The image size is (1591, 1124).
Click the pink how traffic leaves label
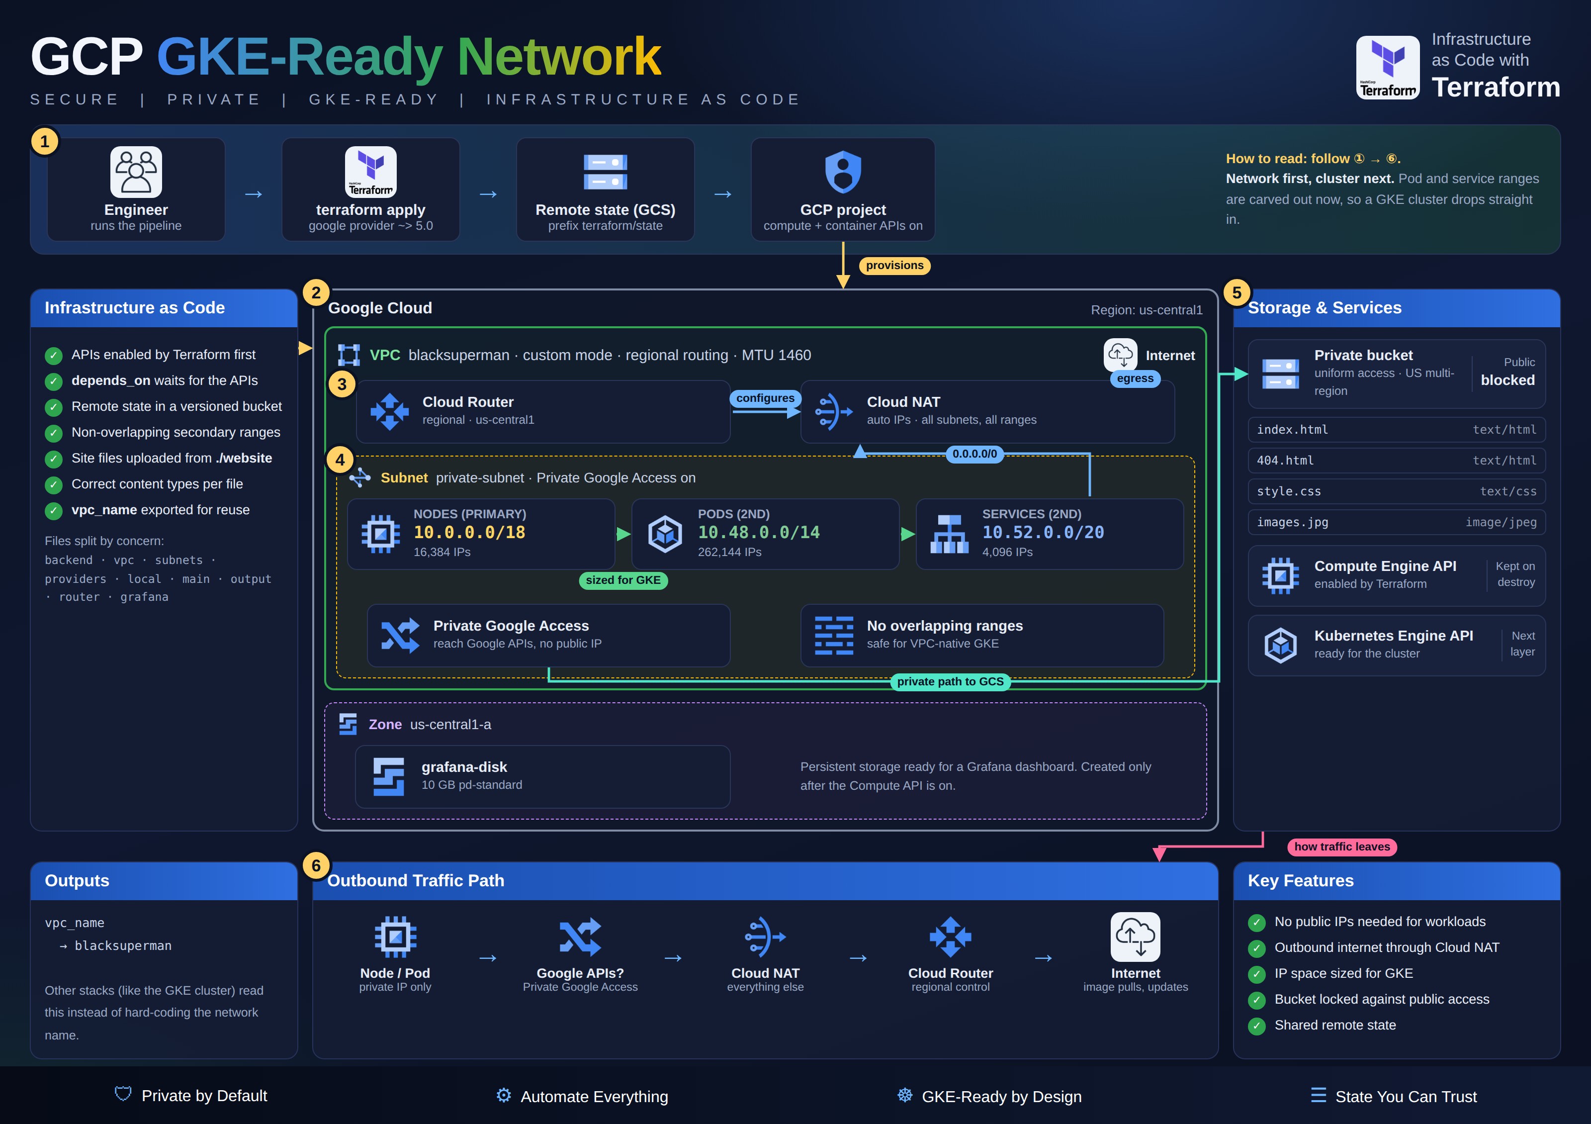[1341, 847]
